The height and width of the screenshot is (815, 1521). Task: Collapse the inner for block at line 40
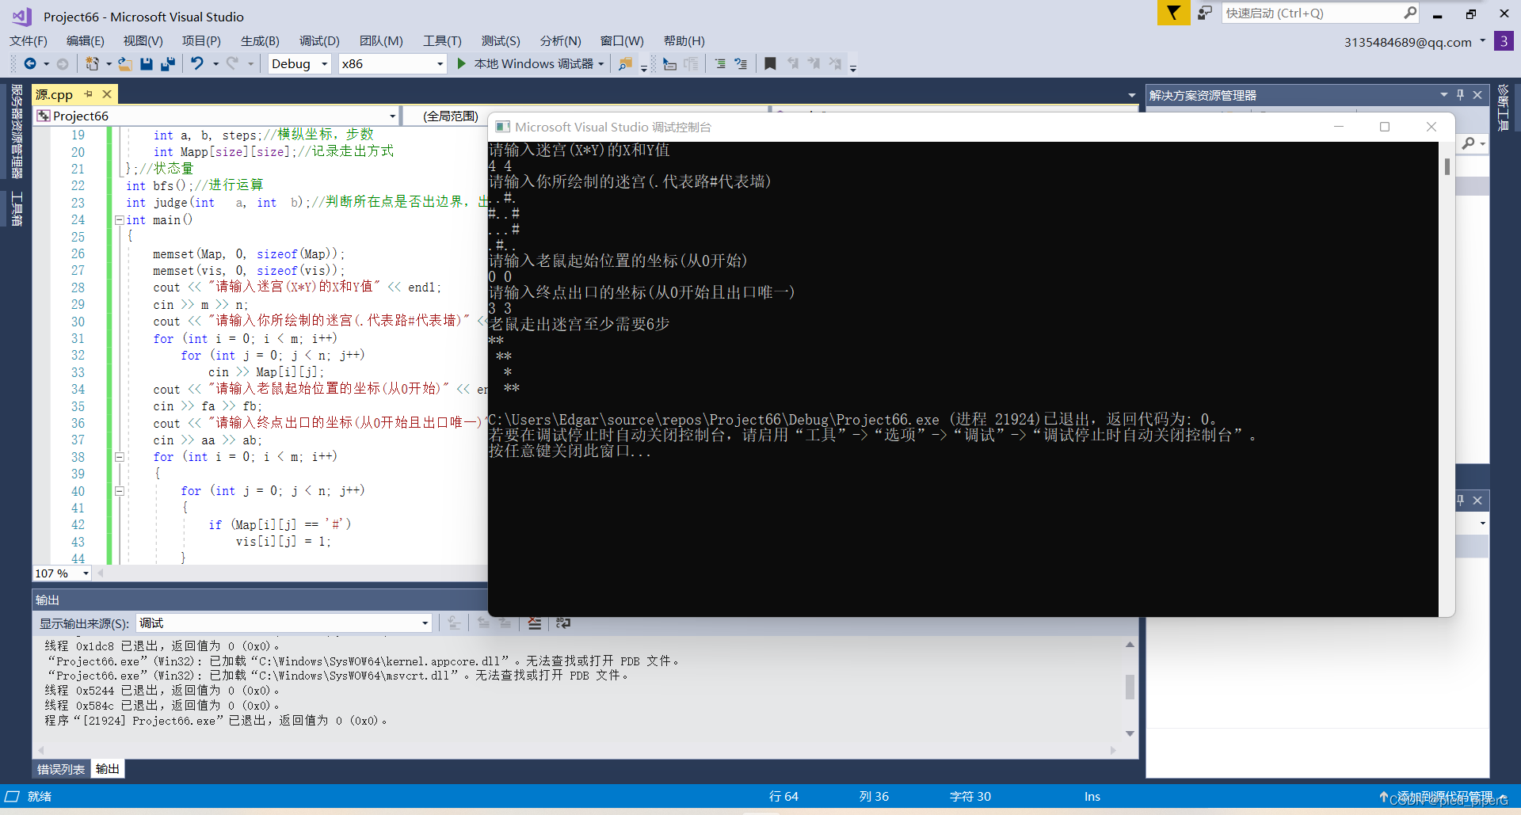(x=119, y=491)
